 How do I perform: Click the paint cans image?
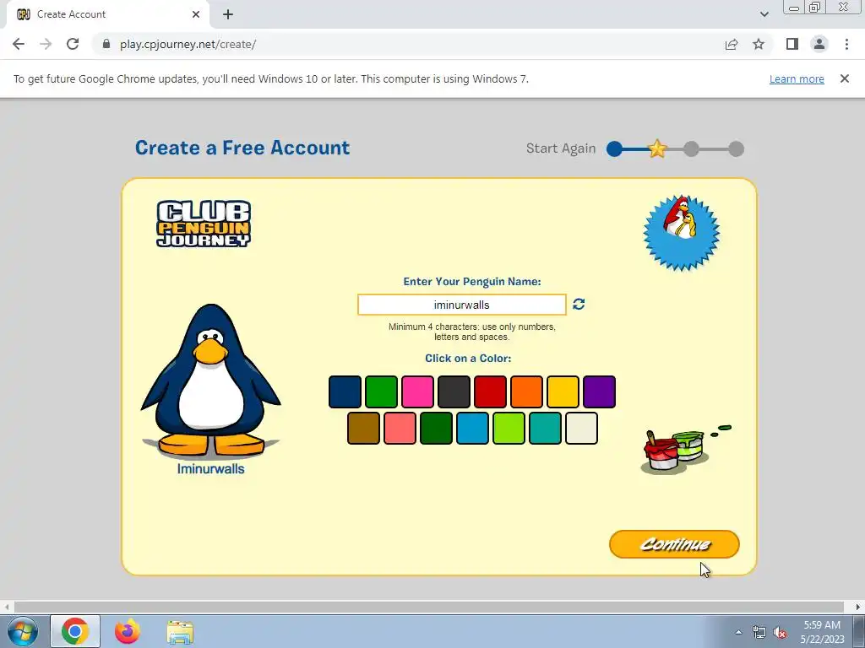click(x=684, y=449)
